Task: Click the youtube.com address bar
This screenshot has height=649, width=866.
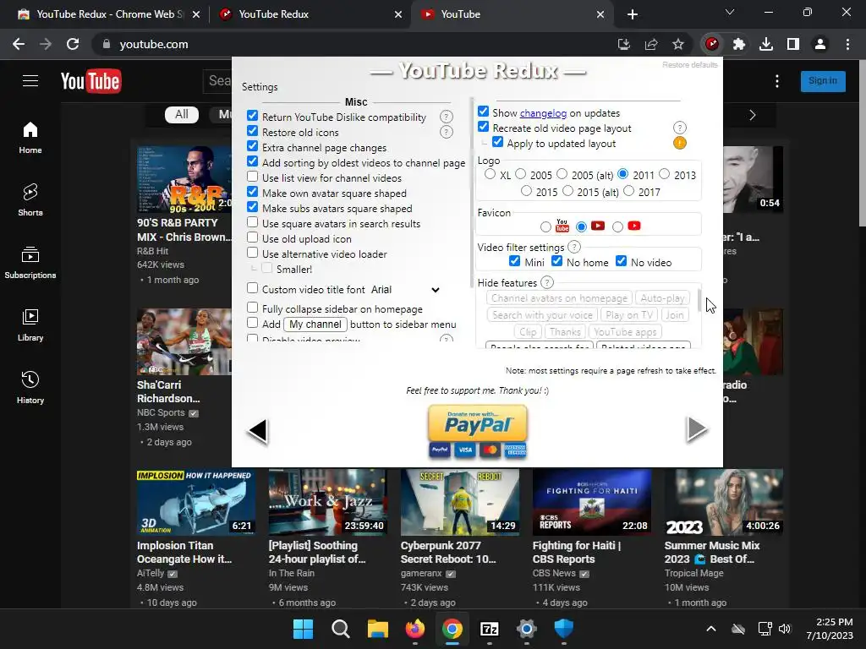Action: point(354,44)
